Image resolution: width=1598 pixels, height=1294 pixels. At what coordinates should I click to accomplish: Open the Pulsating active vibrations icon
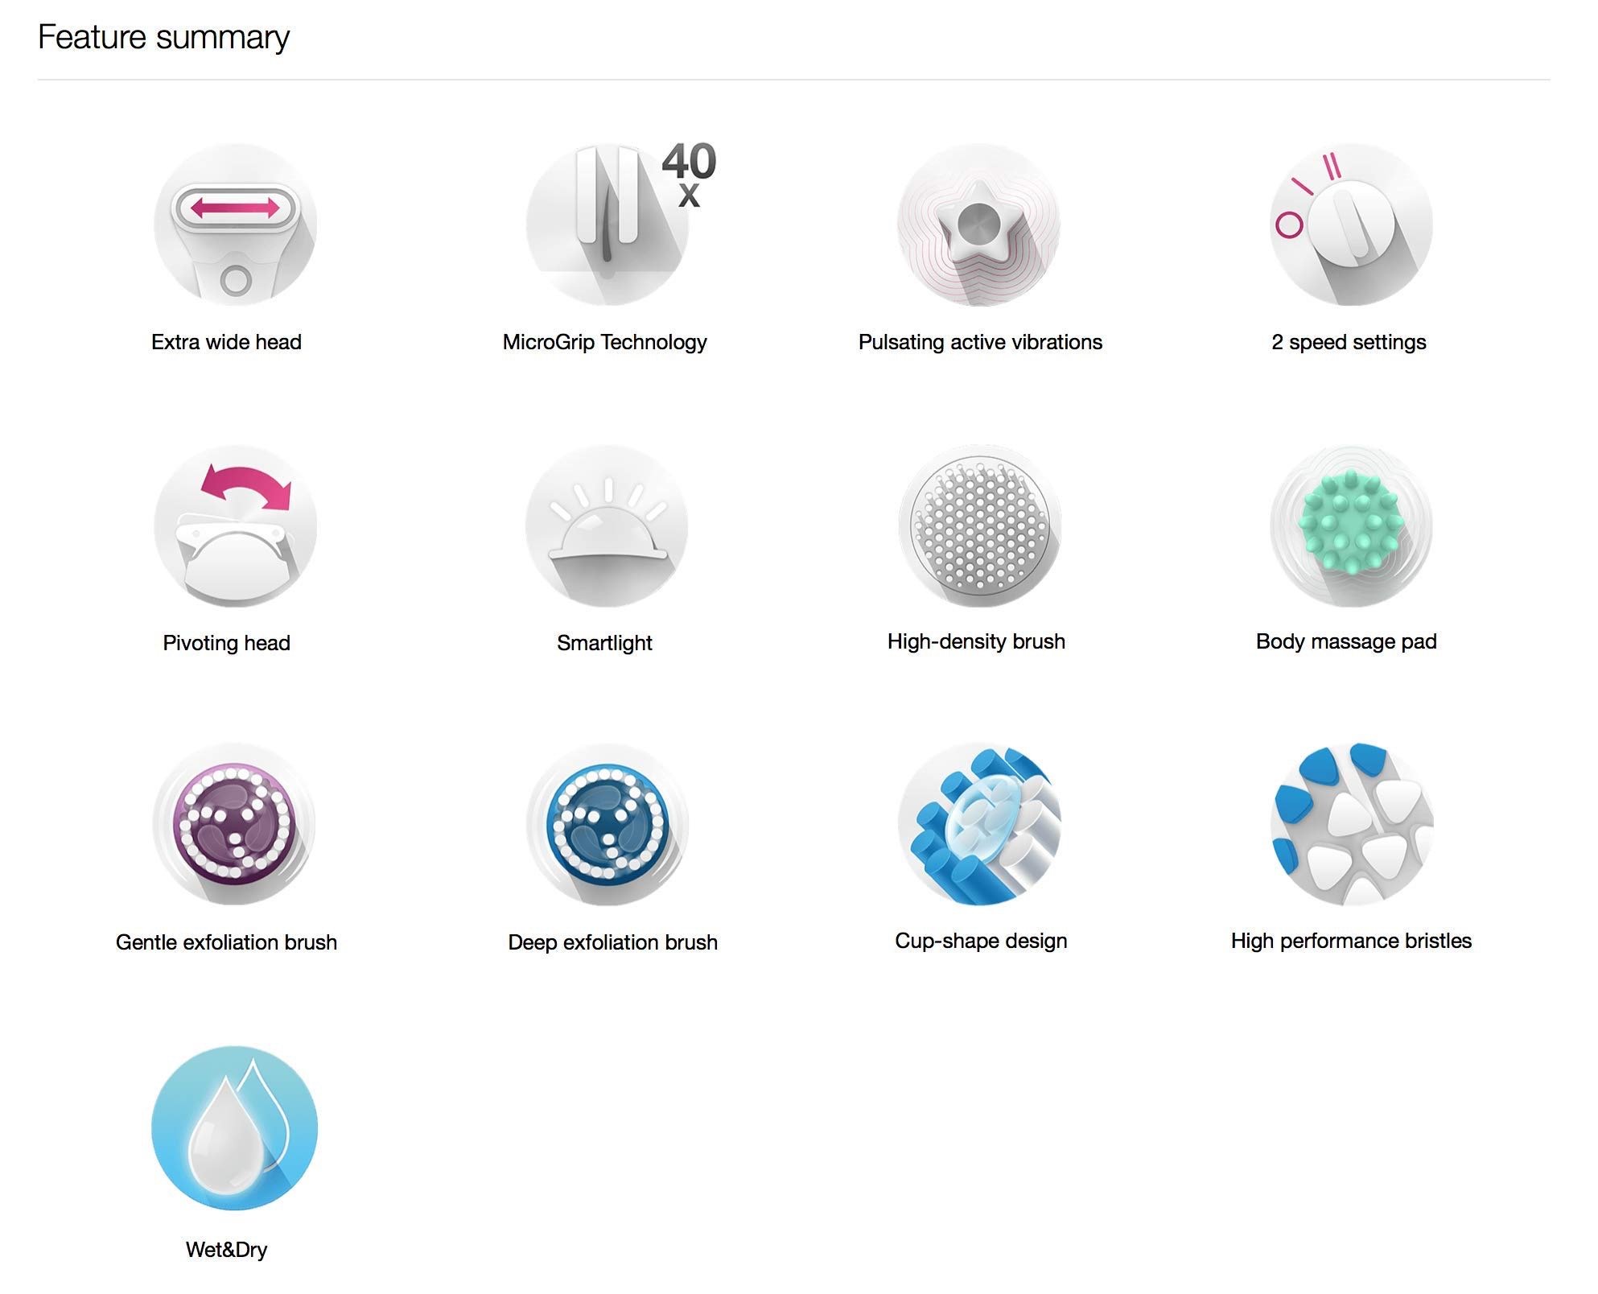point(978,225)
